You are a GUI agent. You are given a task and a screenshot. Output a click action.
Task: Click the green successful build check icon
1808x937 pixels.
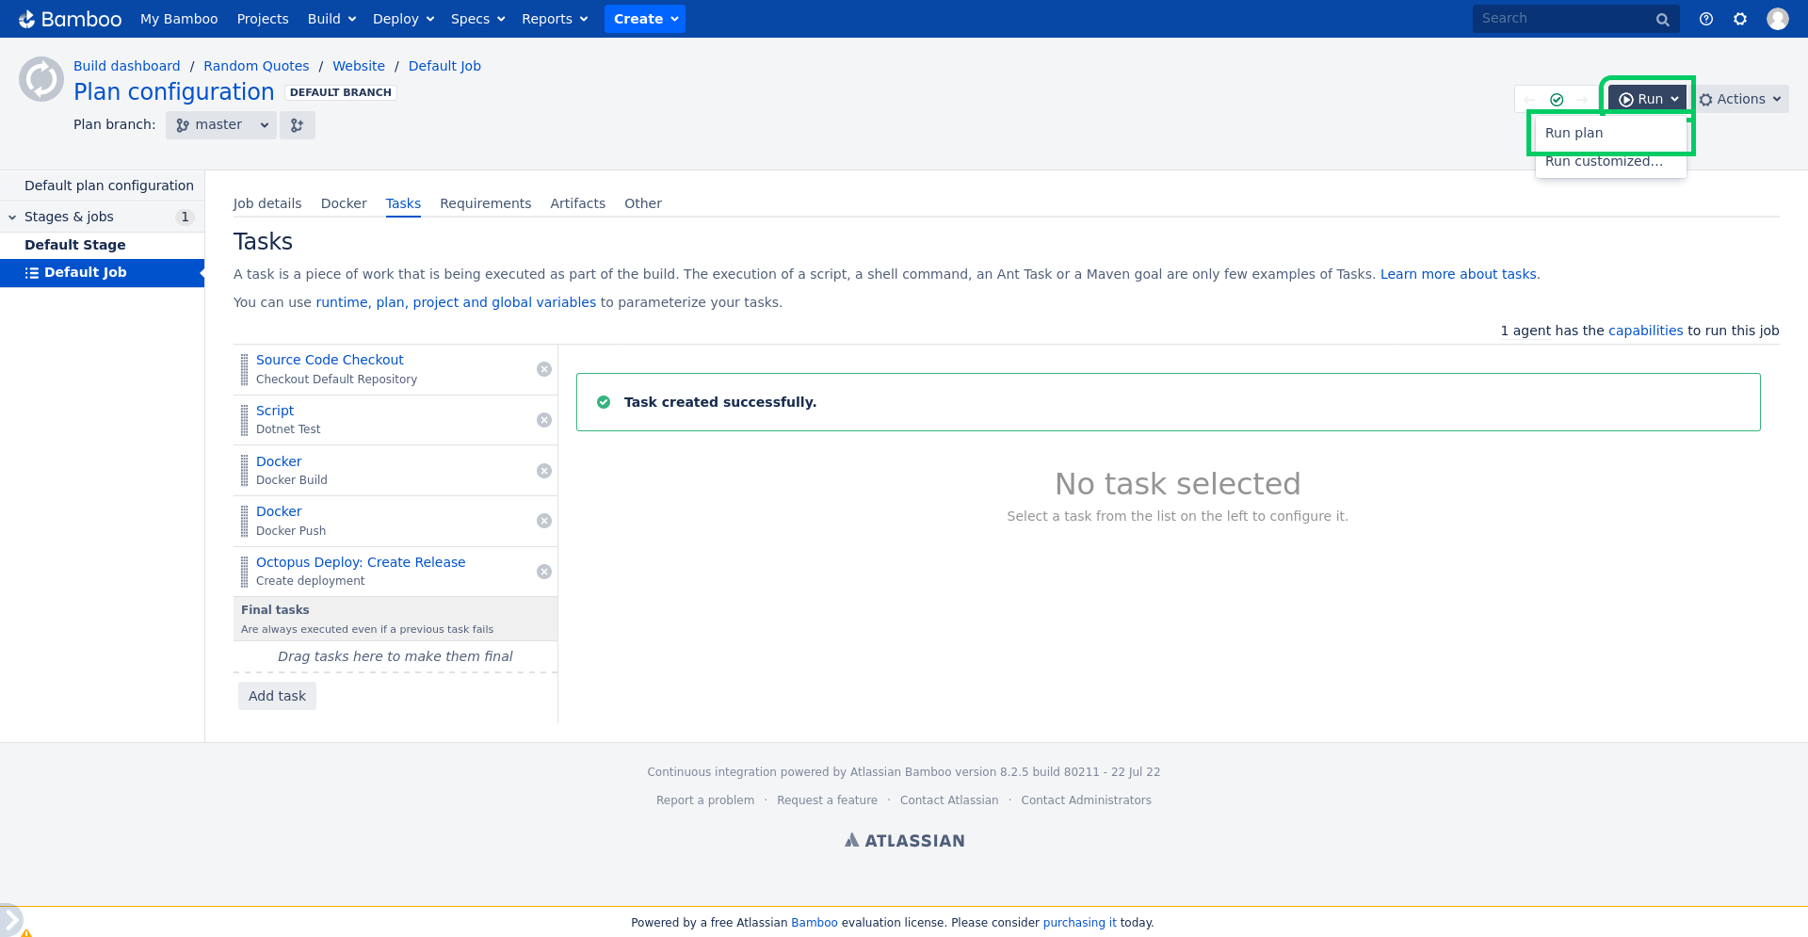(1557, 100)
